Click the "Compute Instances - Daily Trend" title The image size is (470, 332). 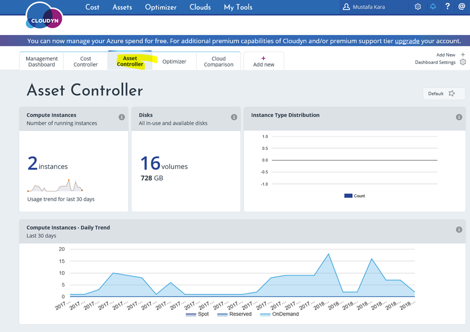pos(68,228)
